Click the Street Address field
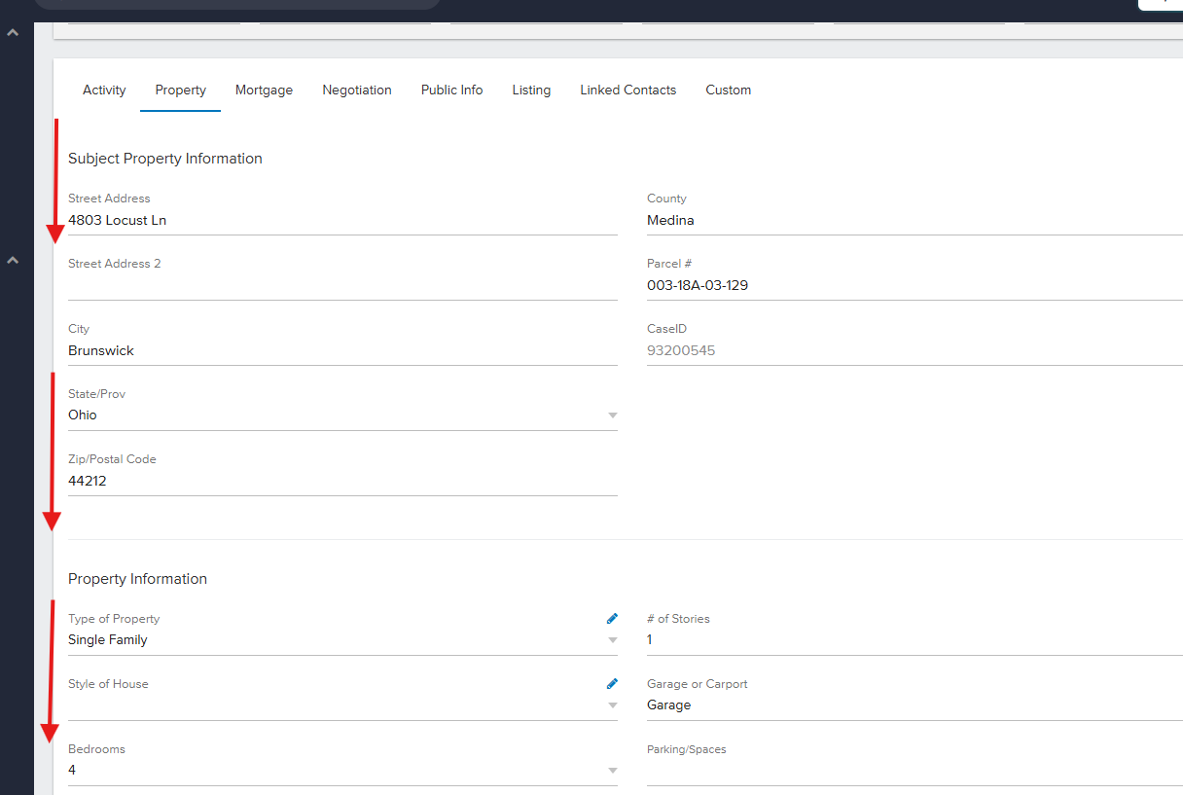This screenshot has height=795, width=1183. pos(341,221)
